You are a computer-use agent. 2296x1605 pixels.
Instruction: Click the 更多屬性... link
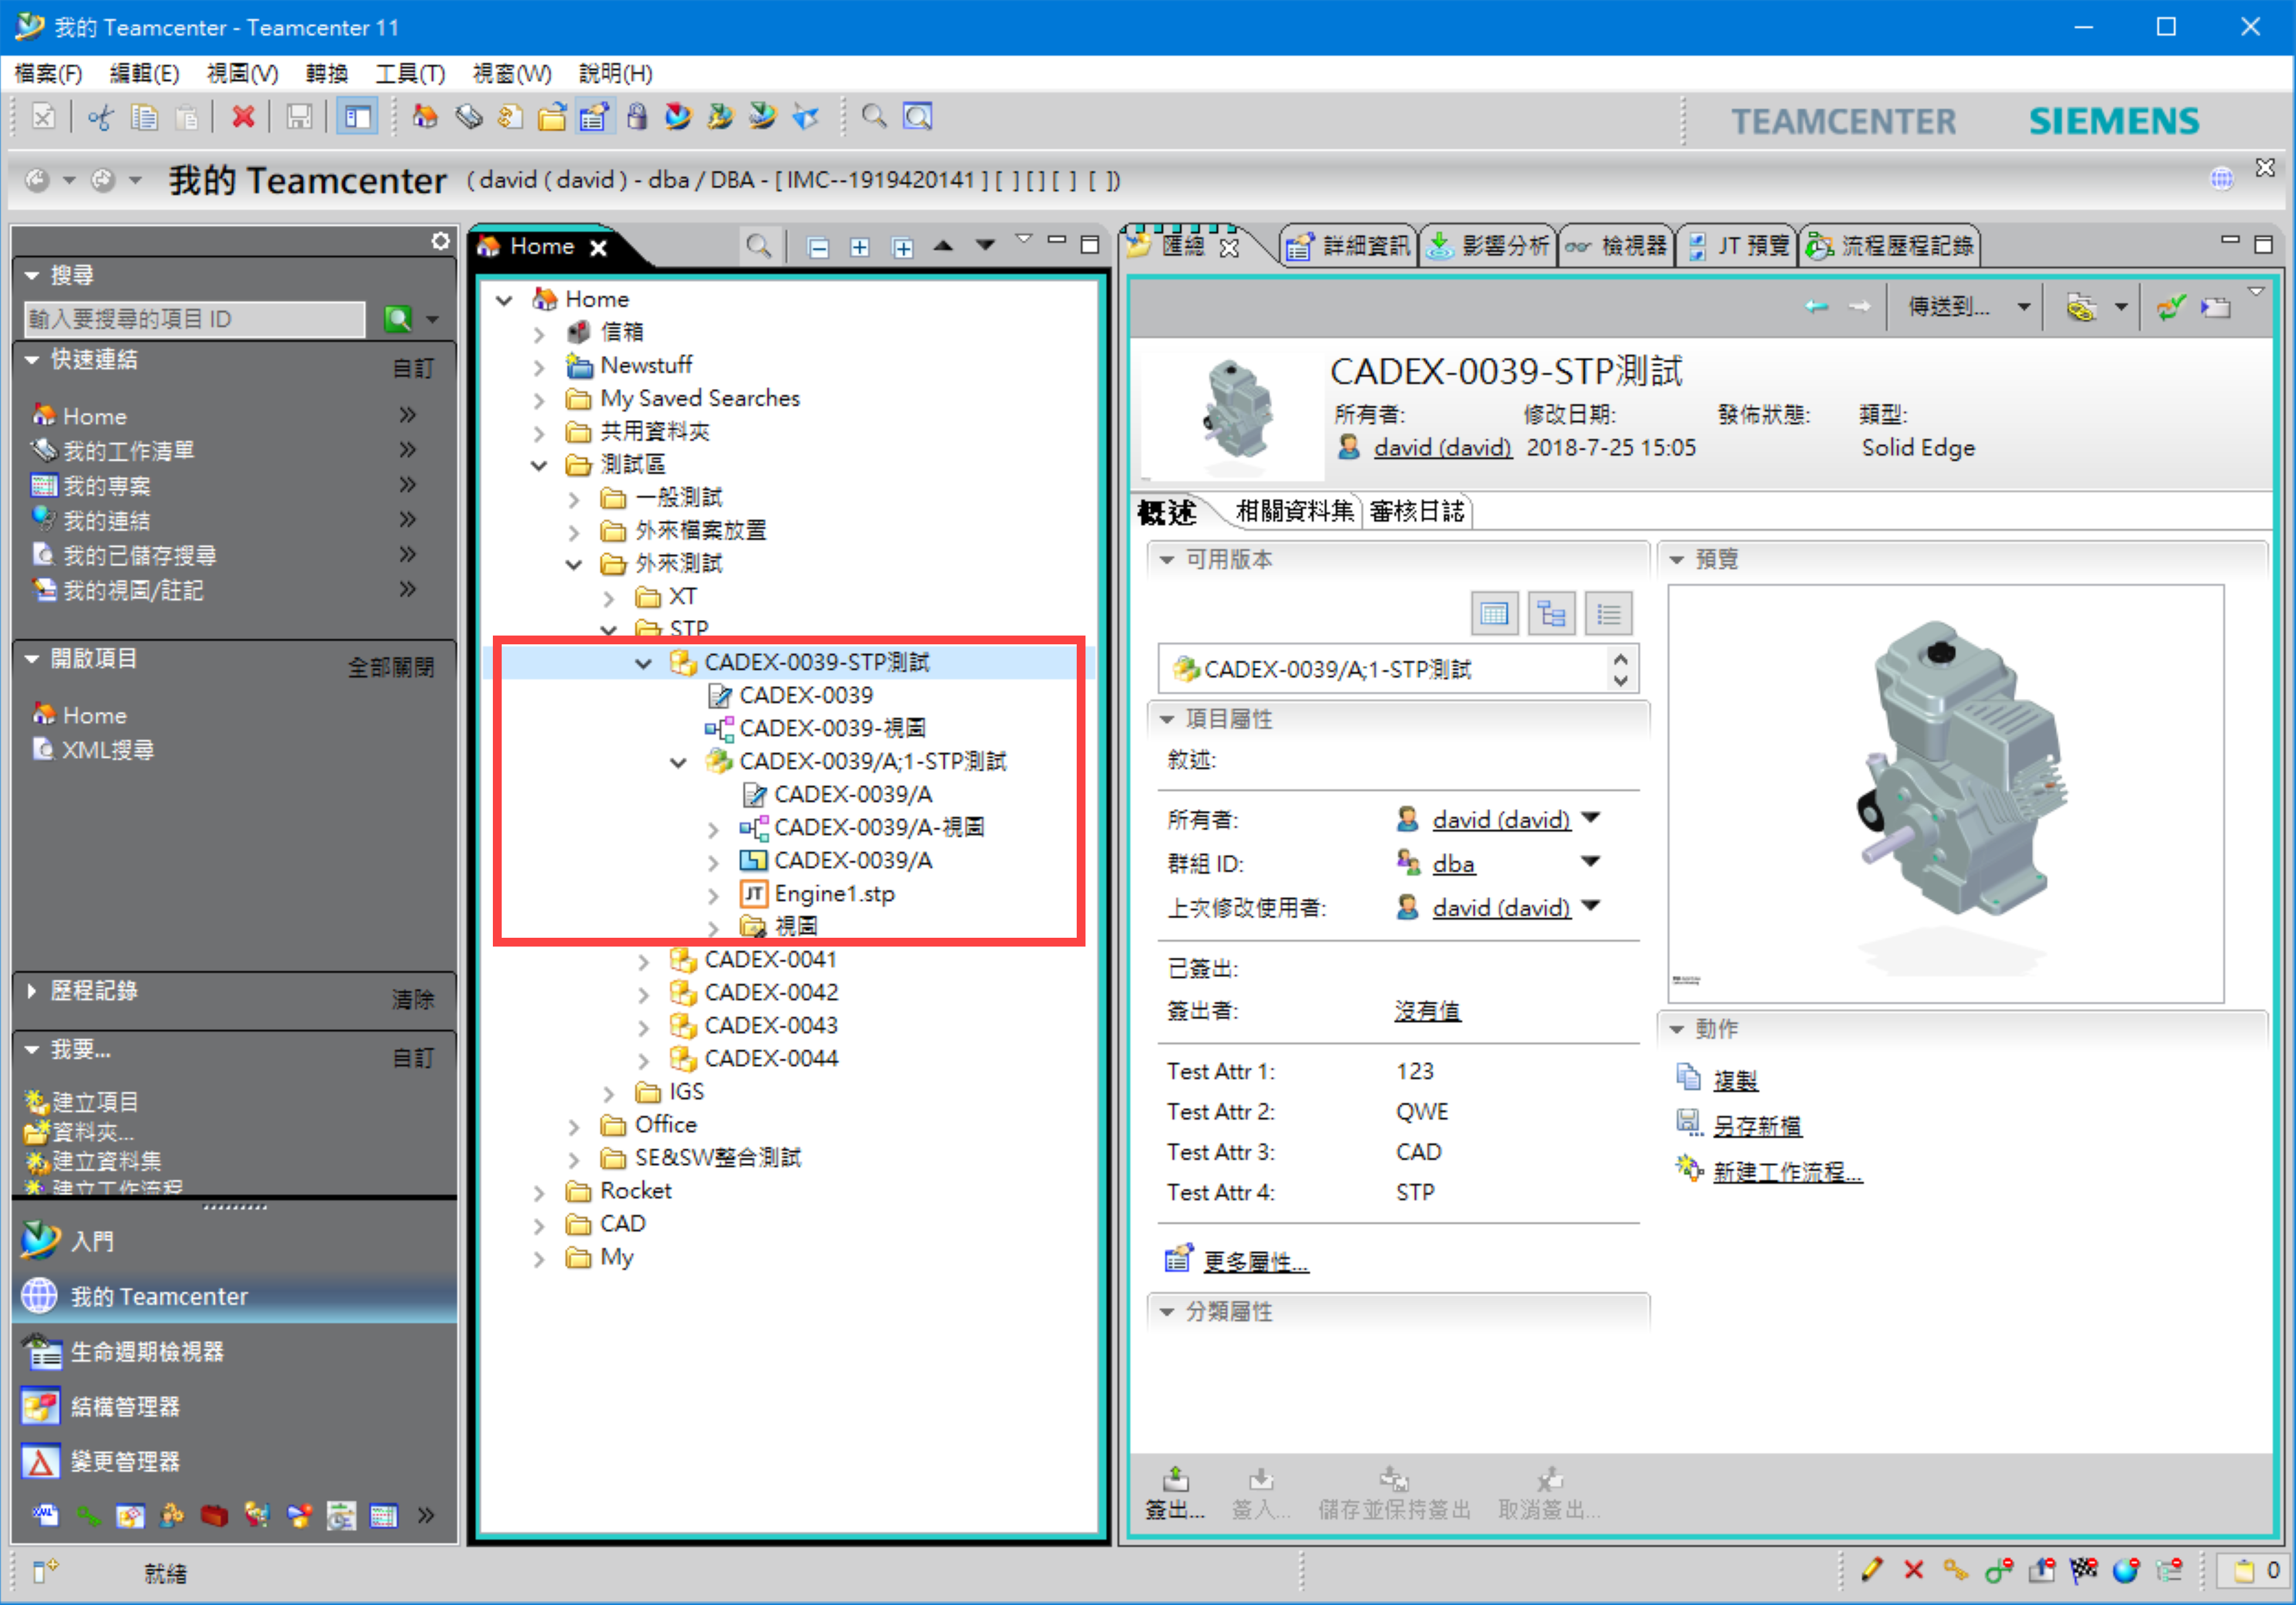tap(1255, 1262)
